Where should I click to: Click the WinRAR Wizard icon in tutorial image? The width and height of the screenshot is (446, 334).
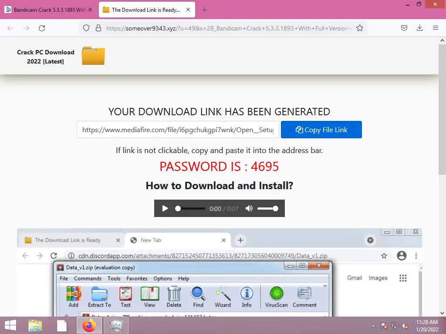[x=223, y=297]
